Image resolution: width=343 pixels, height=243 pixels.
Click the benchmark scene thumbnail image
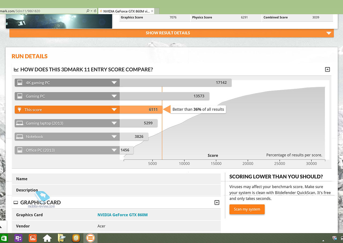(x=59, y=21)
